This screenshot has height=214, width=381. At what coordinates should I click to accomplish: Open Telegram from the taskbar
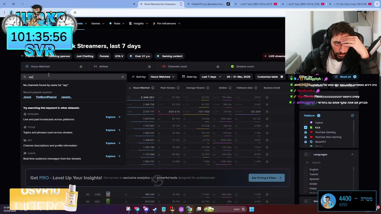137,209
